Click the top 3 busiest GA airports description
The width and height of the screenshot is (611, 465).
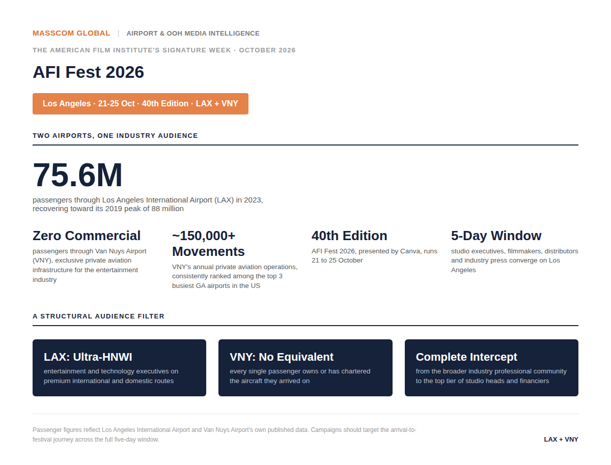click(235, 276)
